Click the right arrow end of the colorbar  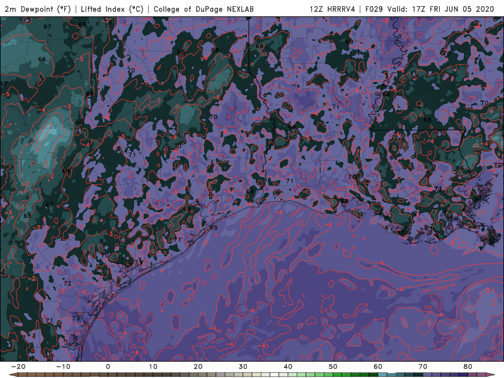coord(491,375)
